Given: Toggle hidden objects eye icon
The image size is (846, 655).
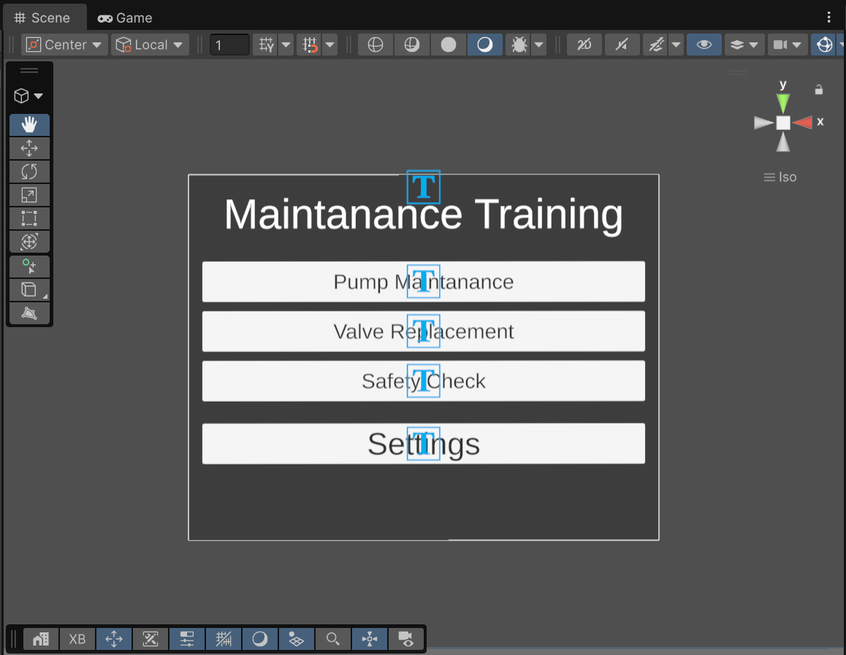Looking at the screenshot, I should [704, 45].
